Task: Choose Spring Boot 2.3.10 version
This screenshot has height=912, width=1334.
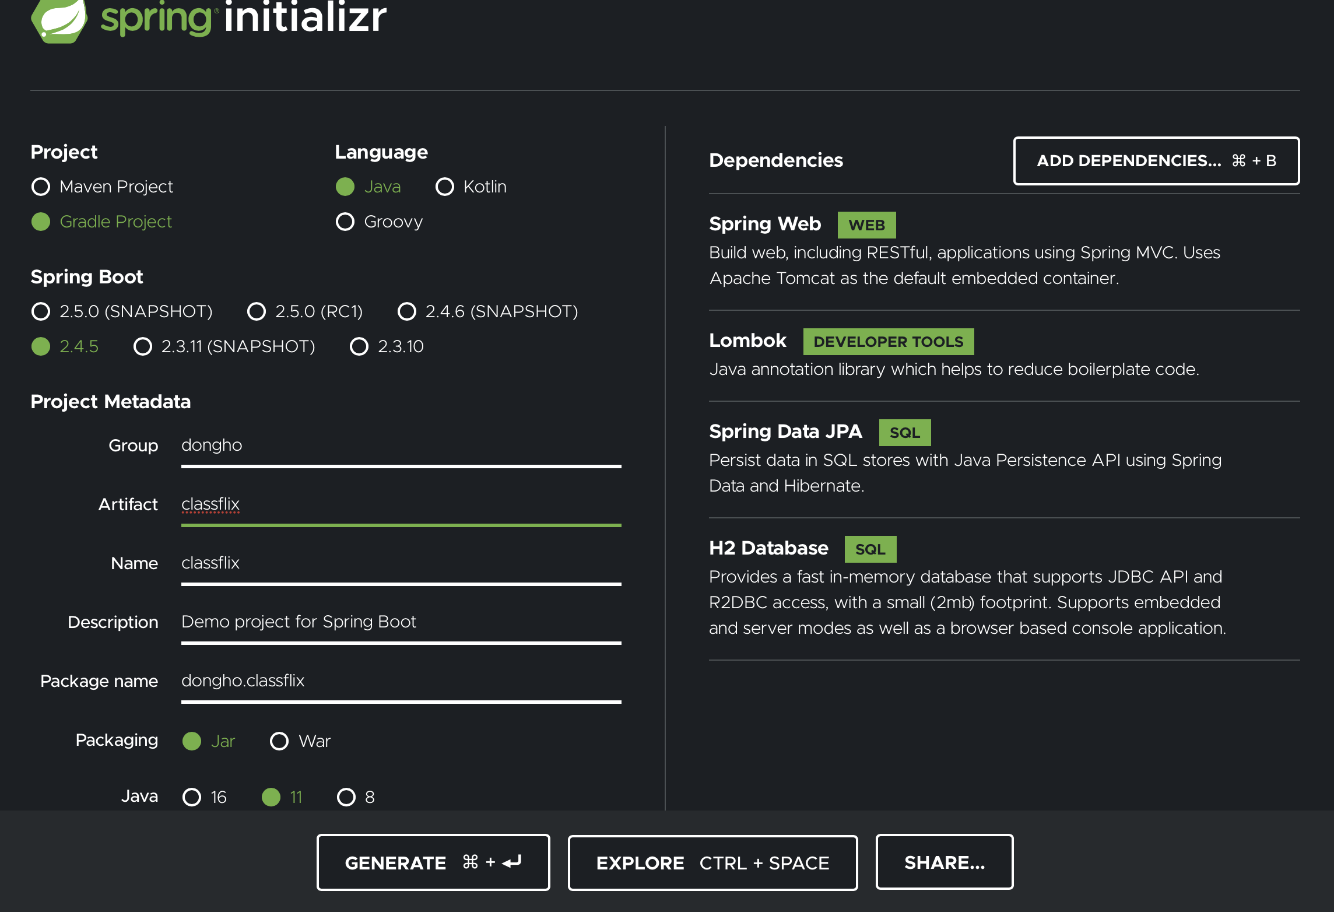Action: pos(359,346)
